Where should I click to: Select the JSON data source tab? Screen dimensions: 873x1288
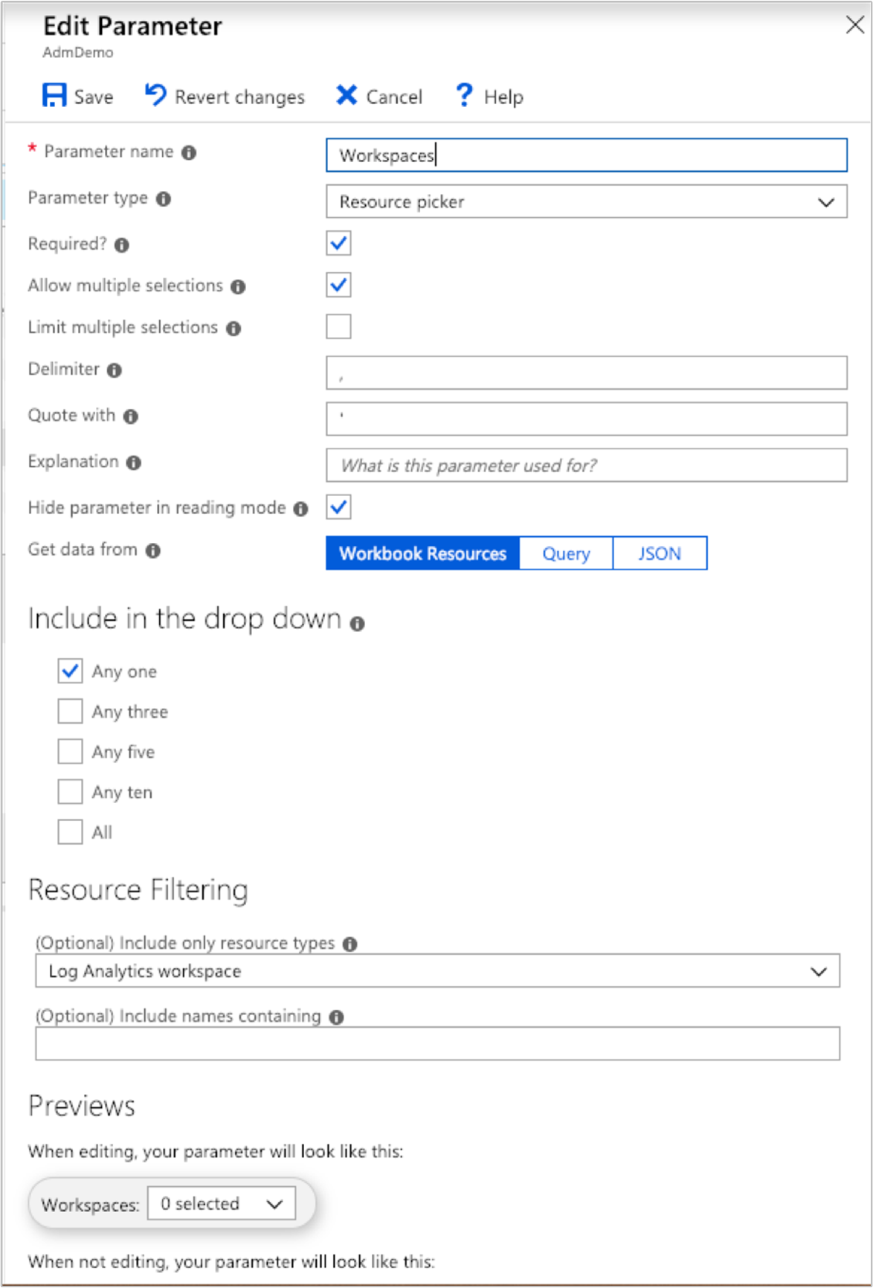660,553
